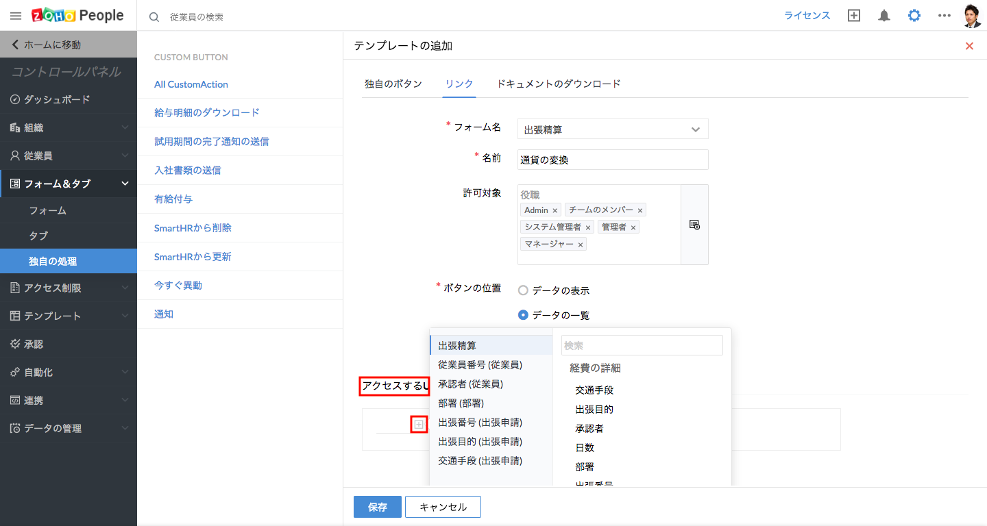Click the 保存 button
This screenshot has height=526, width=987.
[377, 507]
